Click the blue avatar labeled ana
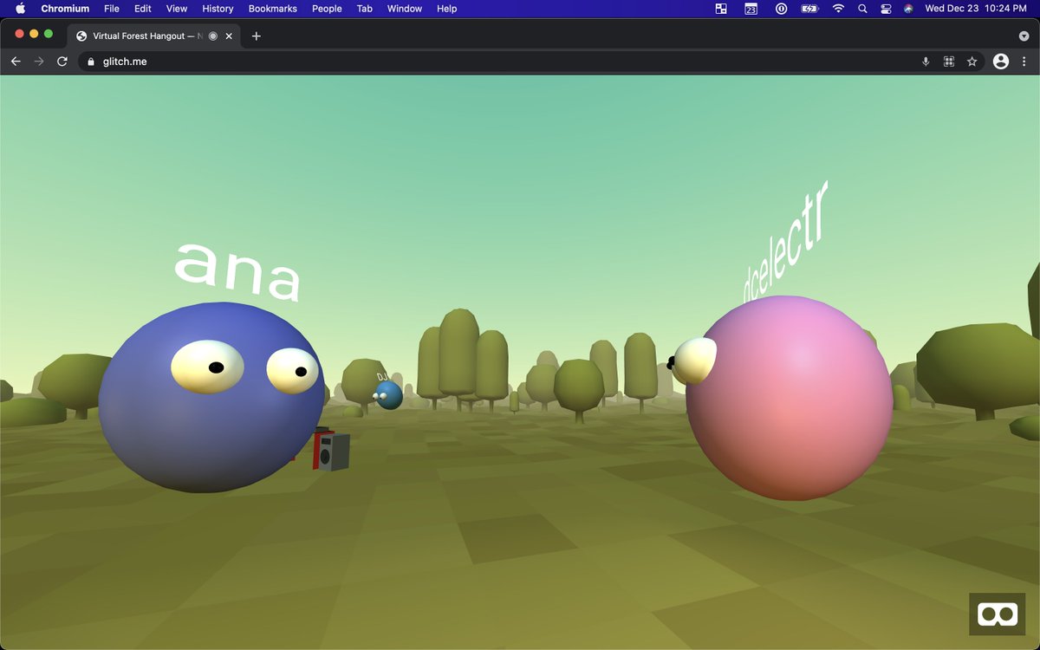This screenshot has width=1040, height=650. coord(211,397)
